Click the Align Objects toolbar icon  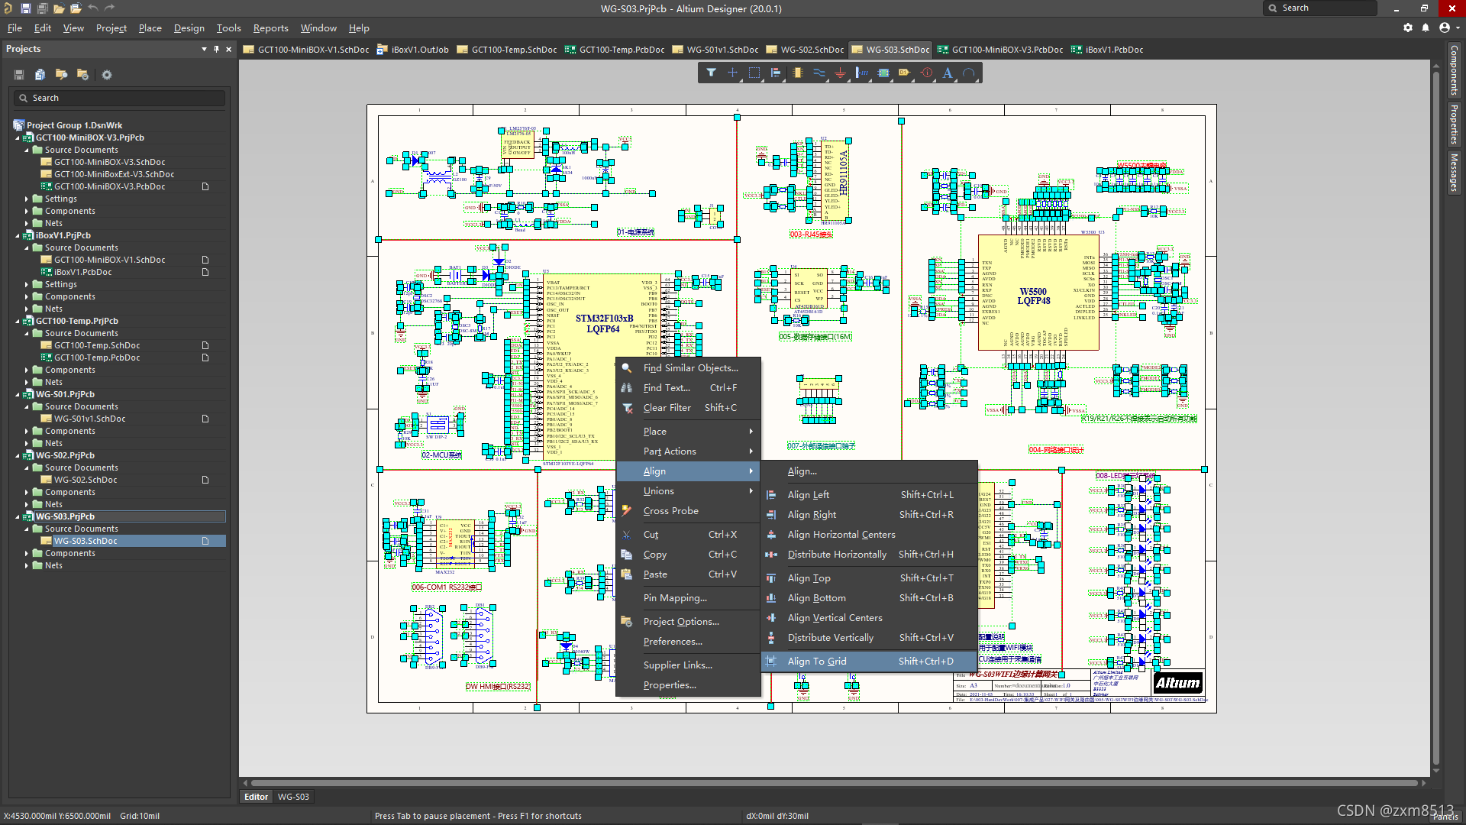point(776,73)
